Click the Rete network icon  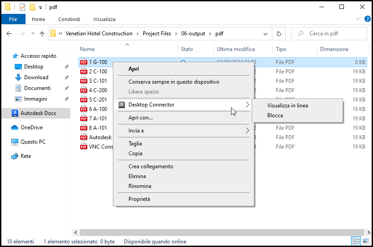pos(15,156)
